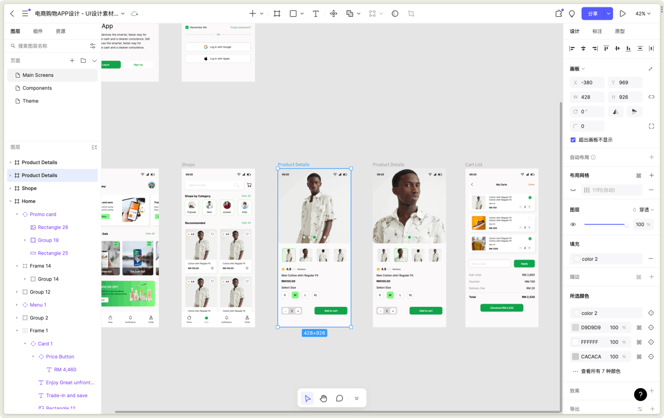Select the comment tool
Viewport: 664px width, 418px height.
pyautogui.click(x=339, y=398)
